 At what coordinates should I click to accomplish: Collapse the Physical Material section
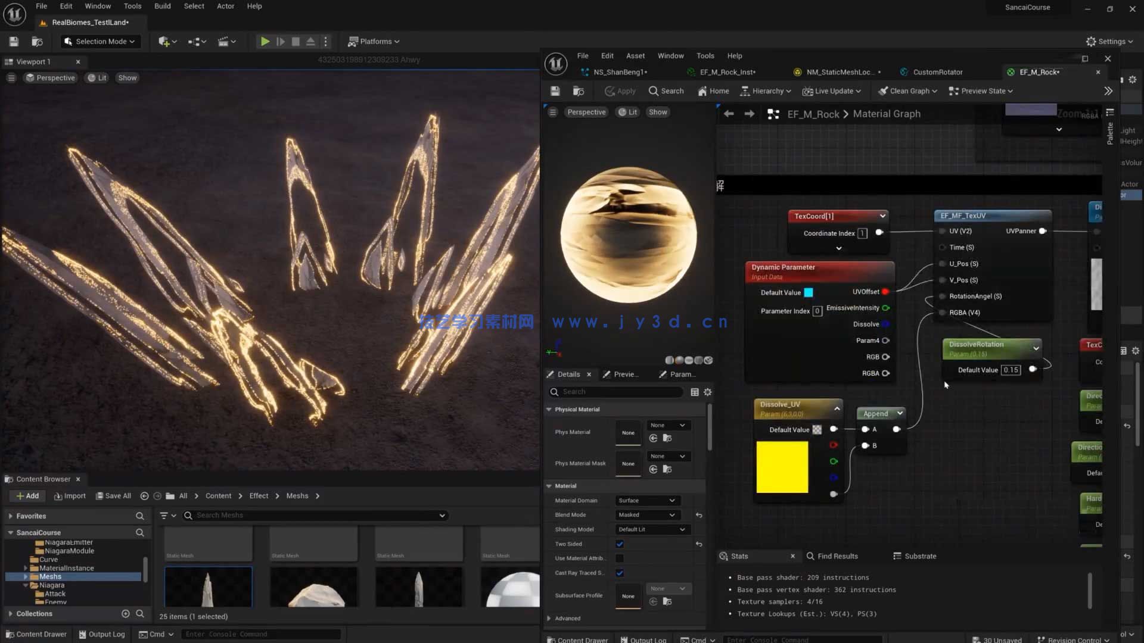549,410
